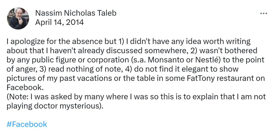Click Nassim Taleb's profile avatar picture
This screenshot has width=275, height=135.
coord(18,18)
